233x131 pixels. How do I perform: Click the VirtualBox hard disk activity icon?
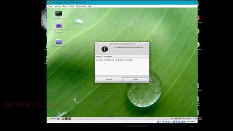pyautogui.click(x=158, y=122)
